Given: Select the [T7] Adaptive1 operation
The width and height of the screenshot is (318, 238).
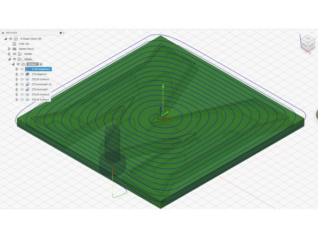Looking at the screenshot, I should [39, 75].
